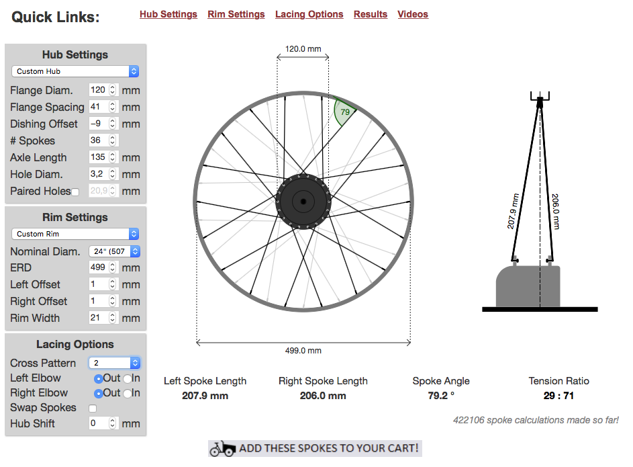
Task: Go to Hub Settings quick link
Action: pyautogui.click(x=168, y=14)
